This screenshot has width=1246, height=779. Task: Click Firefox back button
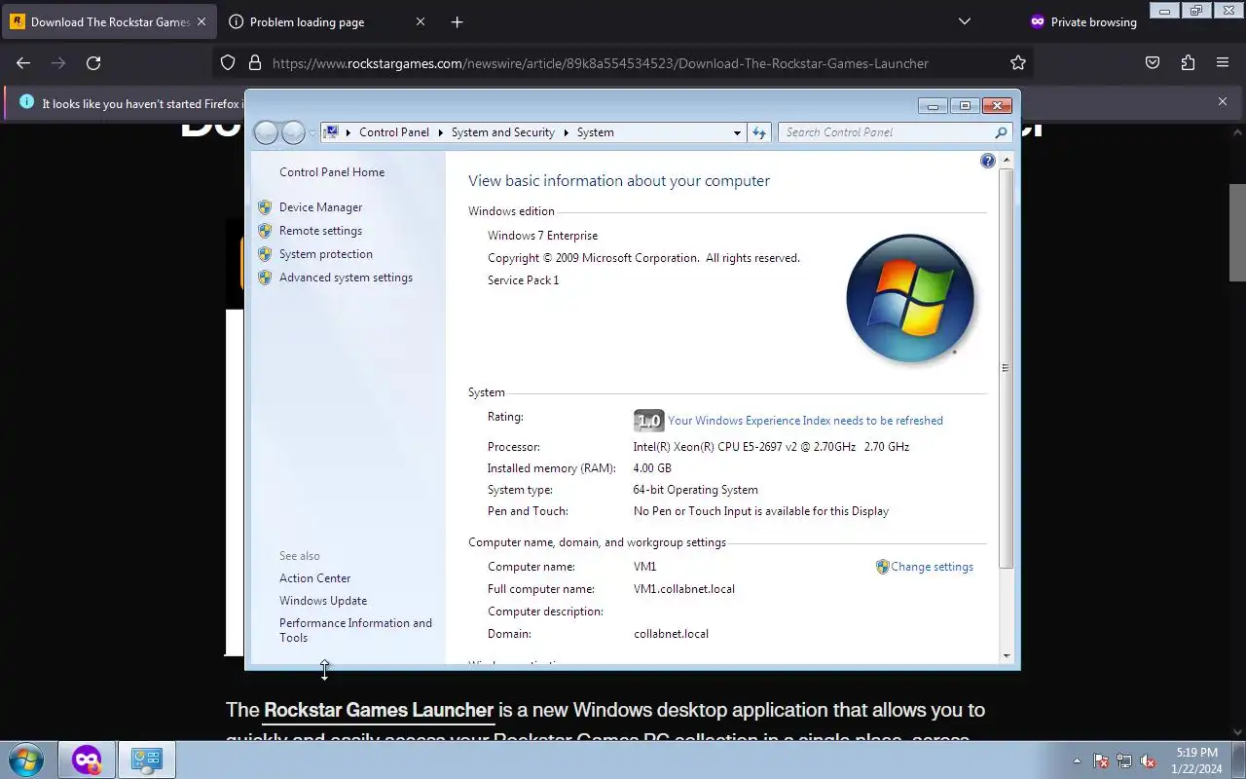point(23,63)
